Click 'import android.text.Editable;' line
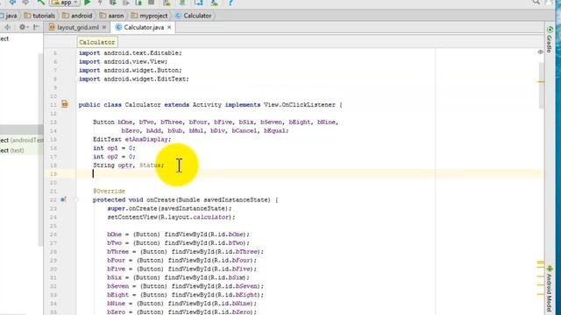 [131, 52]
